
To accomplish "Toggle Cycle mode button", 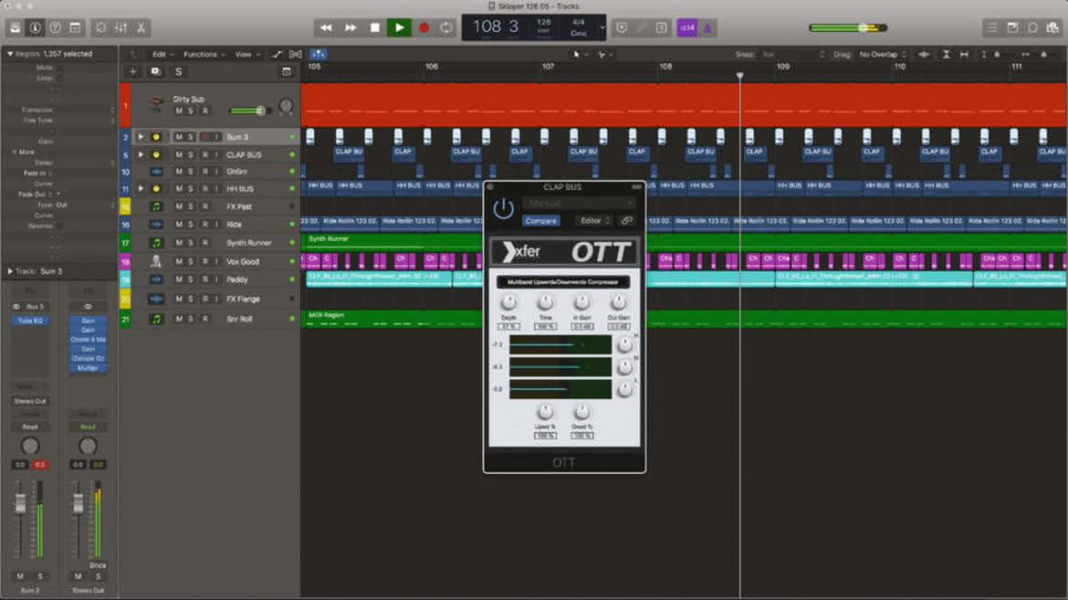I will 446,28.
